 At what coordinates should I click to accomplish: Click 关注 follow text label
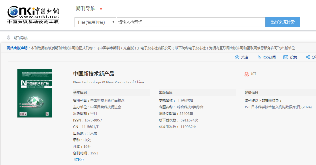pos(245,57)
